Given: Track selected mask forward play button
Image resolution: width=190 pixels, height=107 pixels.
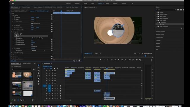Looking at the screenshot, I should tap(37, 38).
